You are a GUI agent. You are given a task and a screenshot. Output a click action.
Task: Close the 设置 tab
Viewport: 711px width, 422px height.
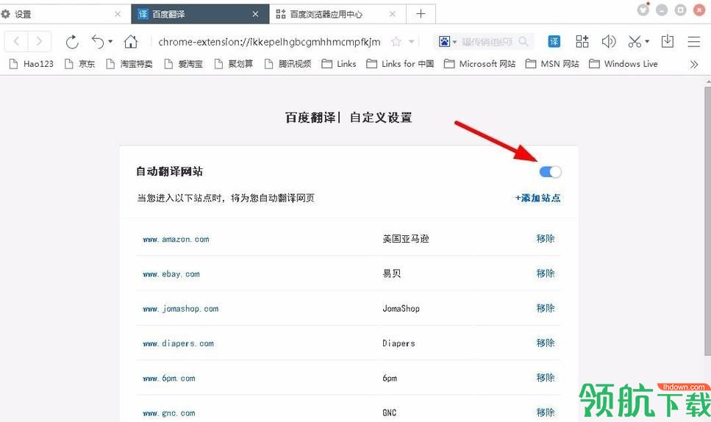[x=118, y=14]
